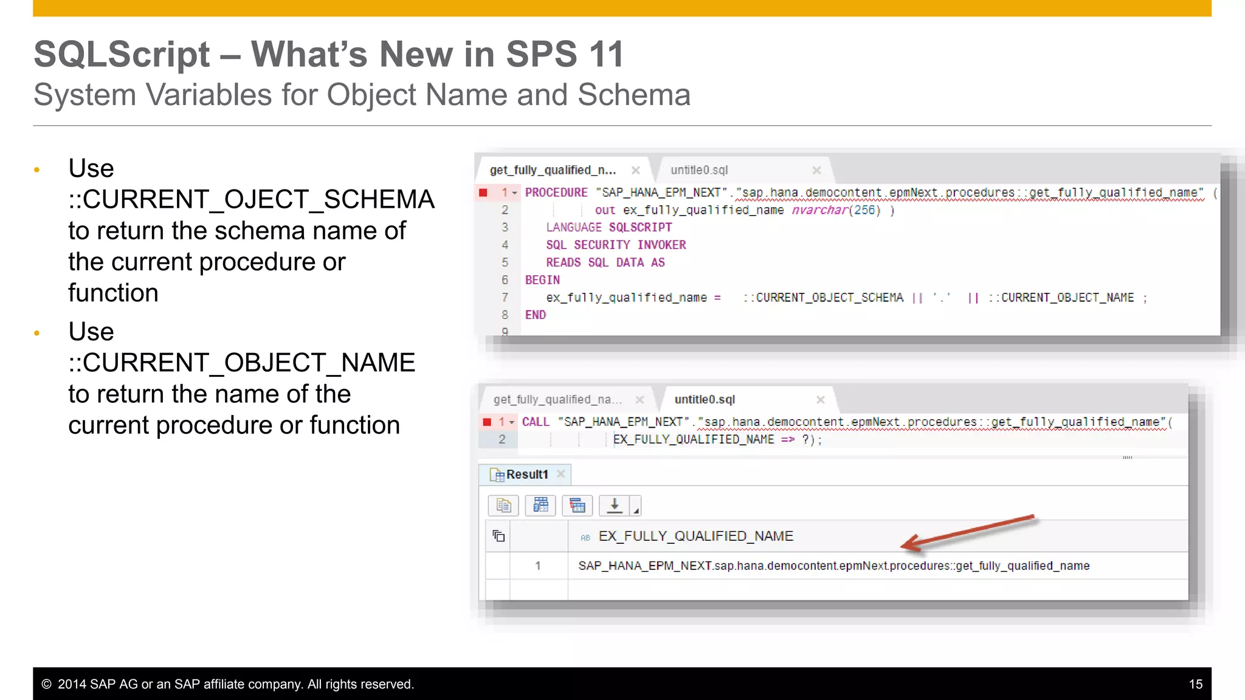Click the PROCEDURE keyword on line 1
The height and width of the screenshot is (700, 1245).
pos(556,193)
